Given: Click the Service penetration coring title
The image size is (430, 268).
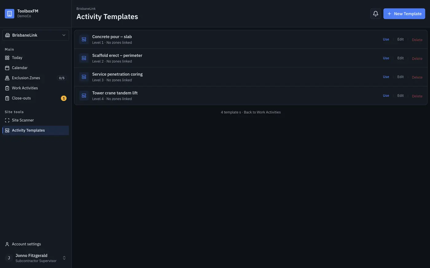Looking at the screenshot, I should [x=117, y=74].
